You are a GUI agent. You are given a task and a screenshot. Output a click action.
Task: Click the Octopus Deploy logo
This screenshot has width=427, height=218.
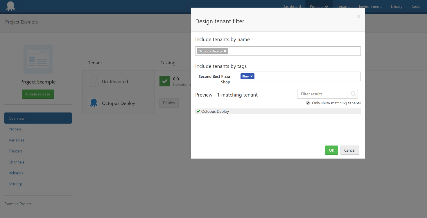[x=10, y=6]
